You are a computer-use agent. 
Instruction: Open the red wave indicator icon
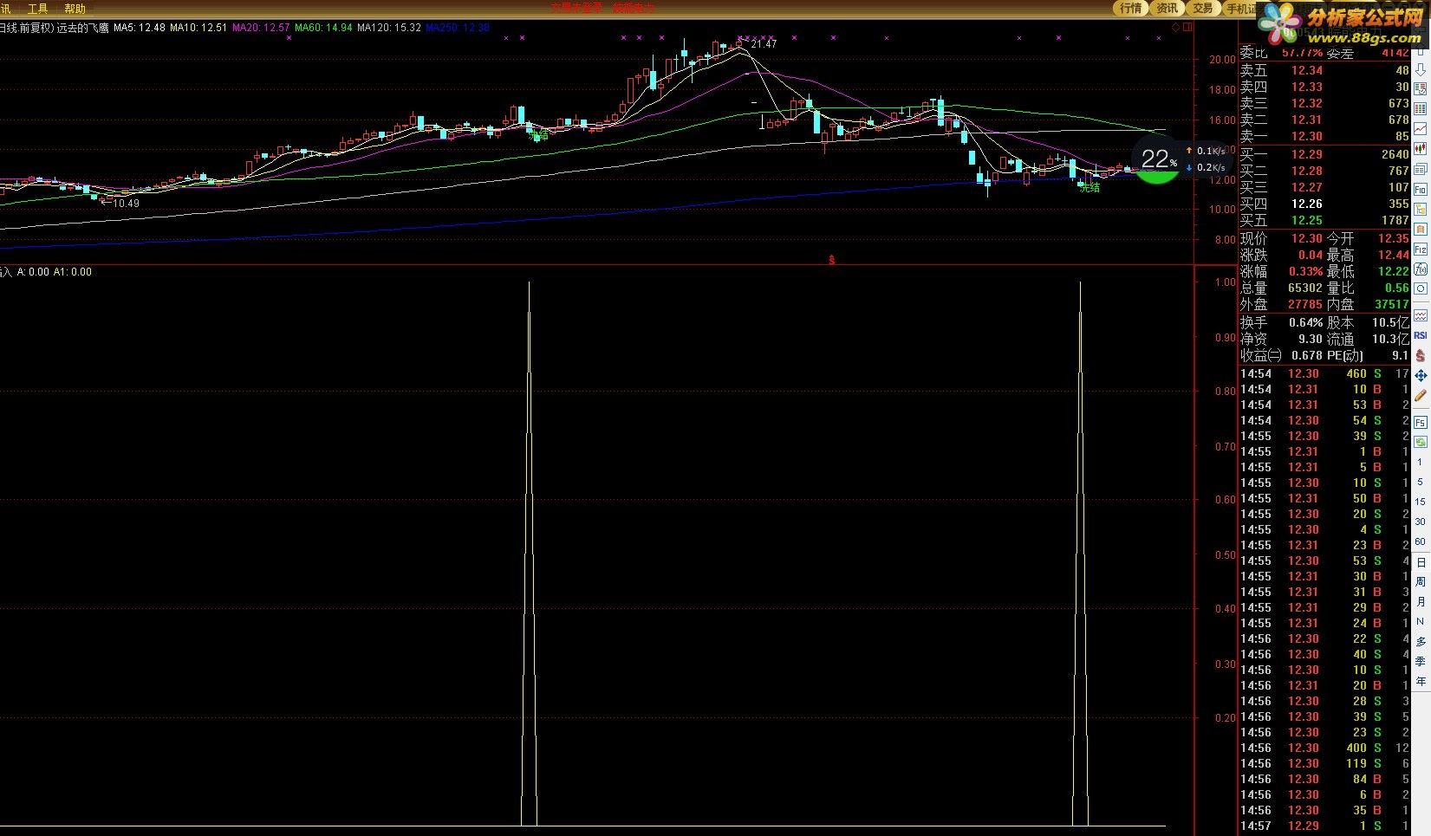click(x=1421, y=315)
